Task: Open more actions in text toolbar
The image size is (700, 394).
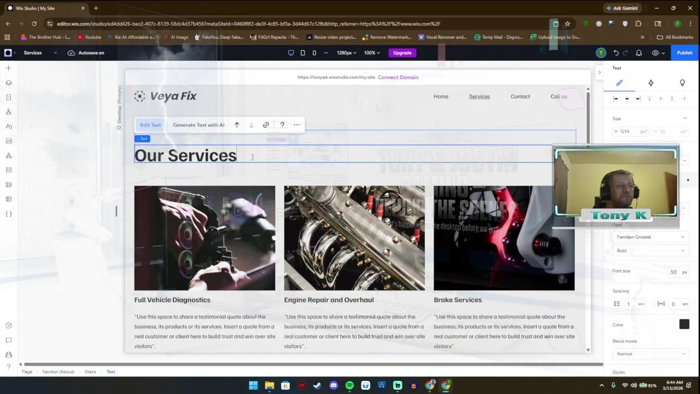Action: [x=296, y=125]
